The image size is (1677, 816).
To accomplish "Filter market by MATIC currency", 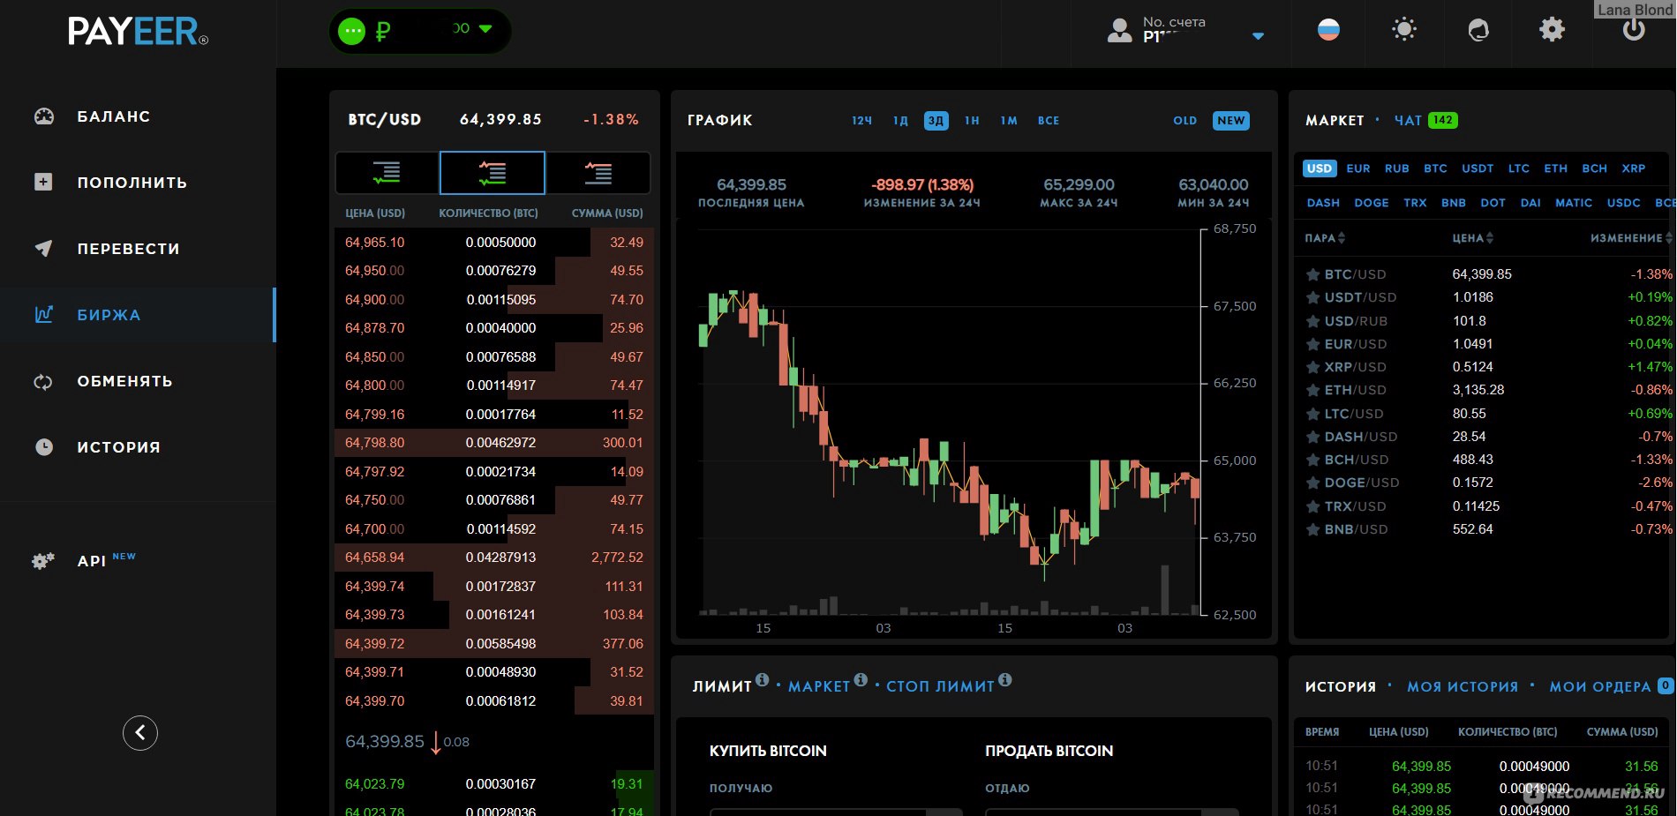I will (x=1574, y=203).
